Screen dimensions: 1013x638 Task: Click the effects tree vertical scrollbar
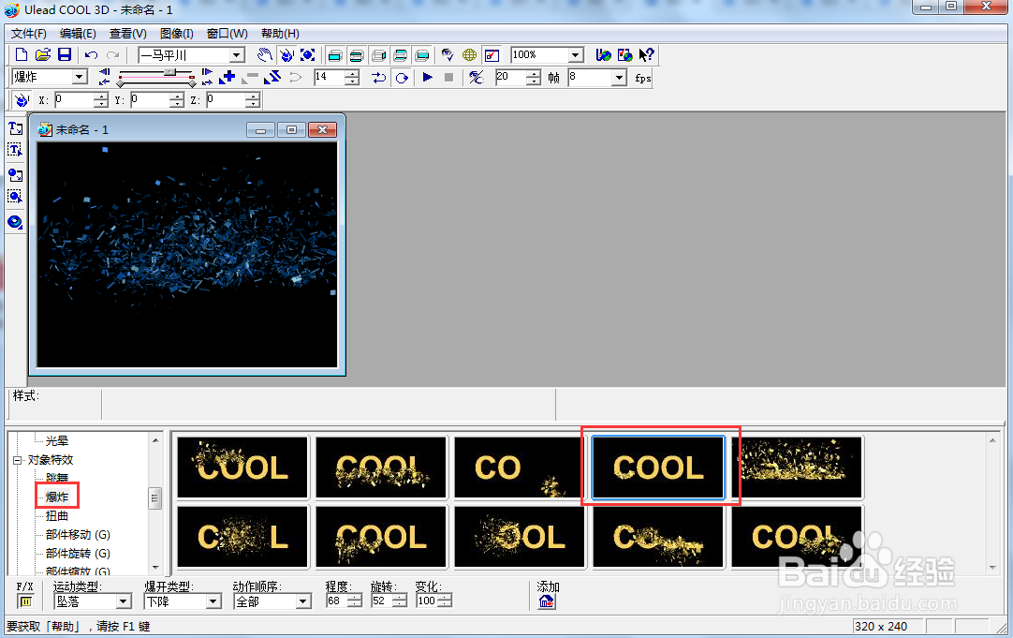(155, 504)
